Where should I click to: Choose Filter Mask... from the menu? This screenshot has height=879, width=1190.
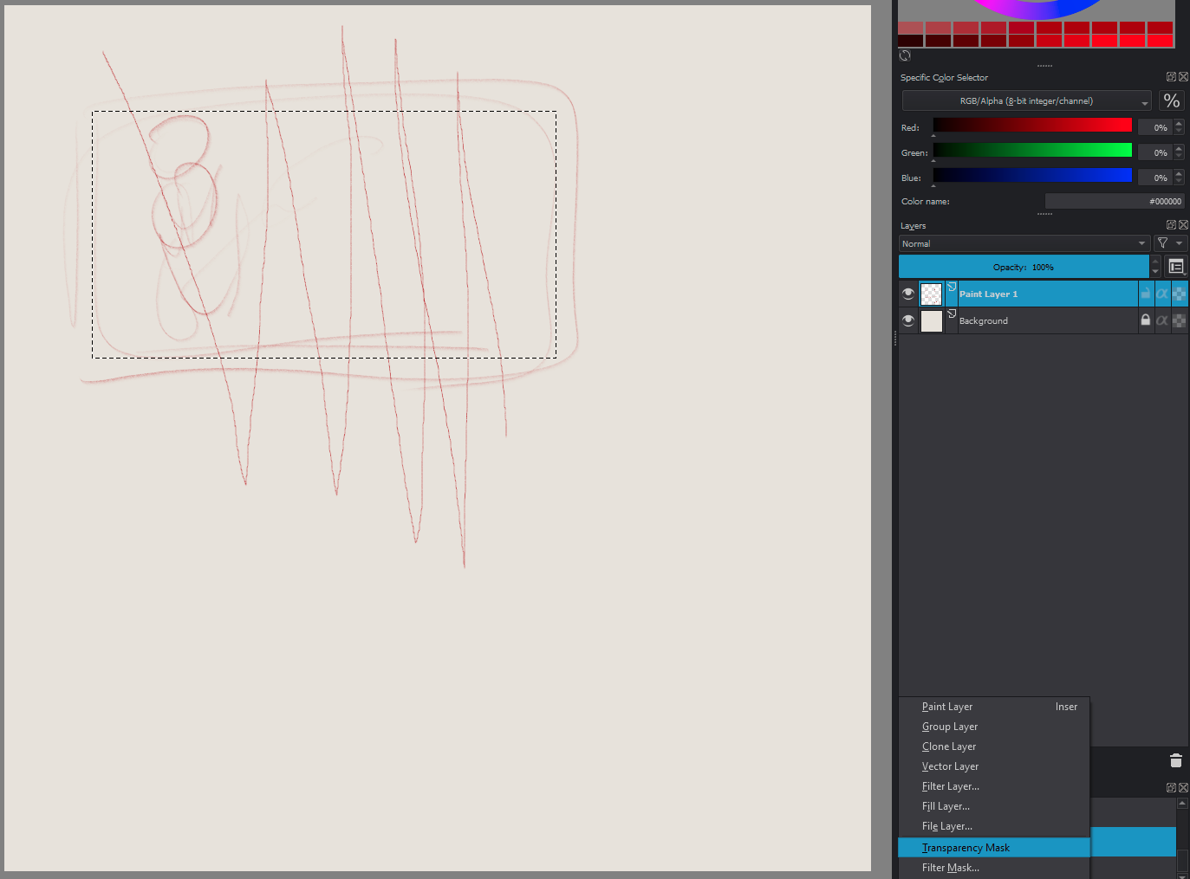994,868
